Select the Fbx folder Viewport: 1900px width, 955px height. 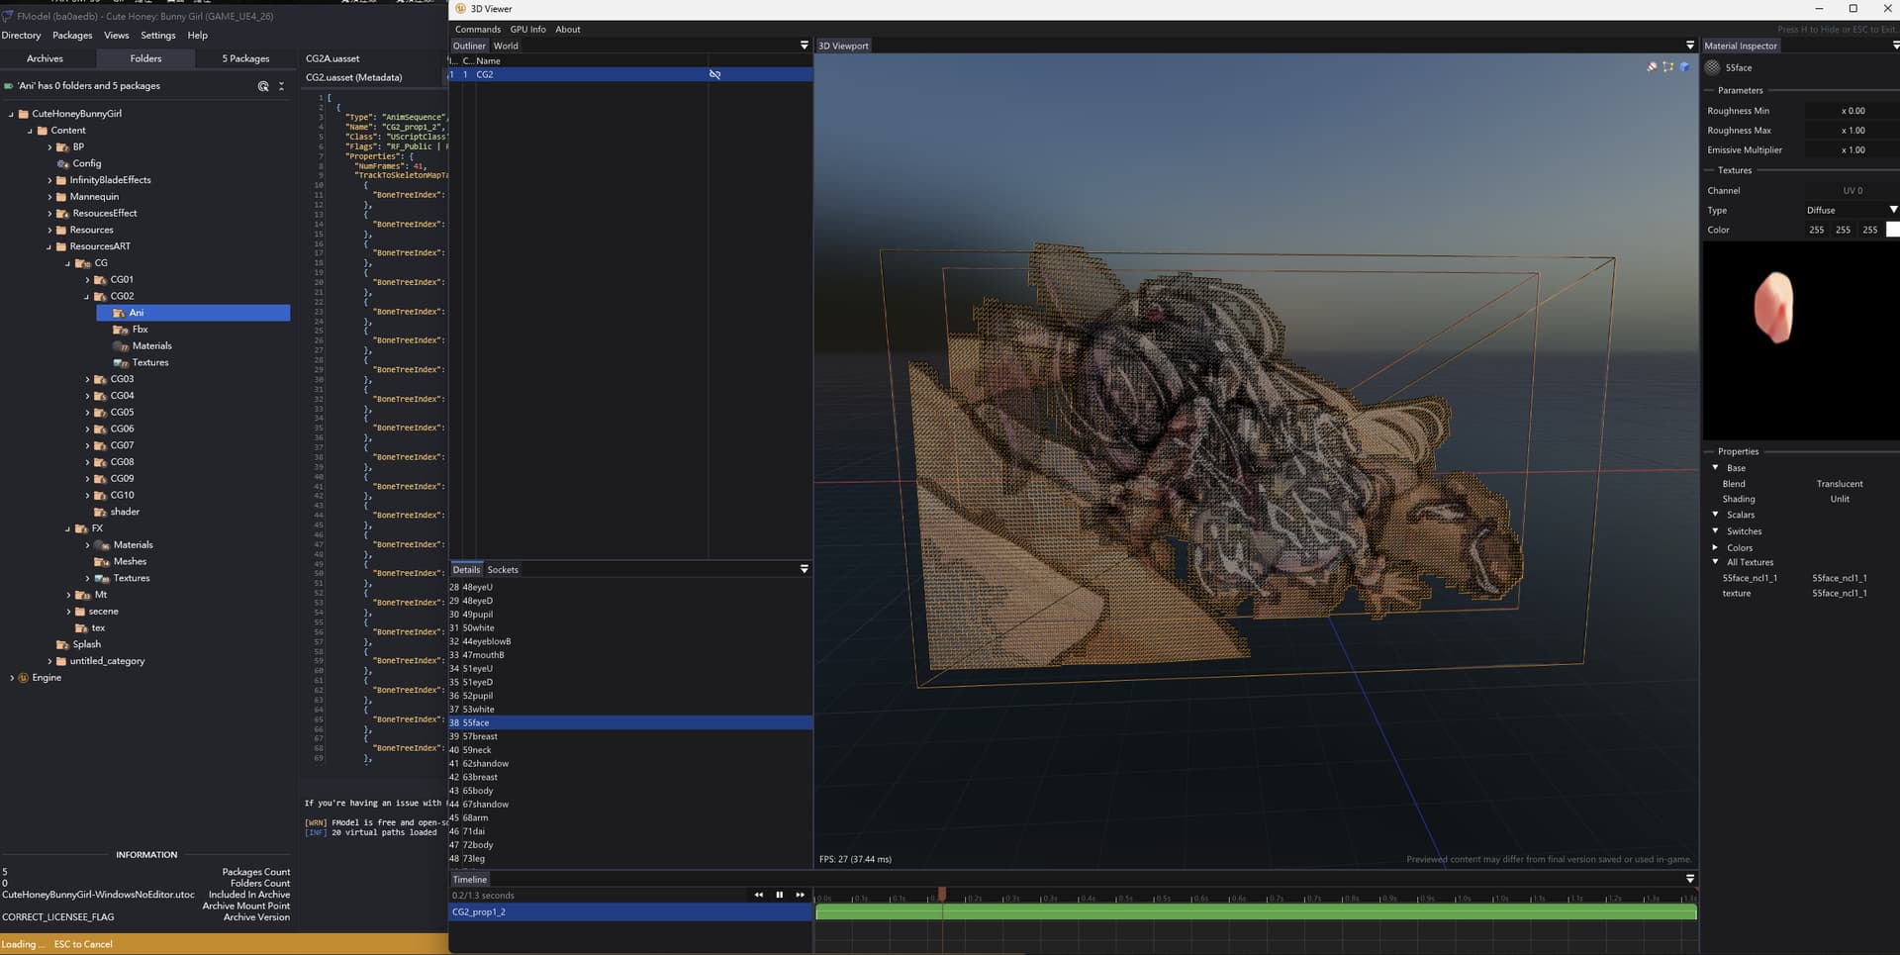coord(140,330)
